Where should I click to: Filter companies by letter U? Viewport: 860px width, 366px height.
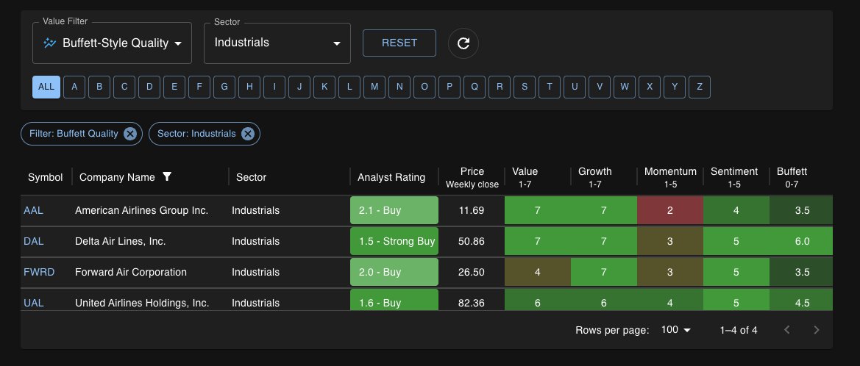pos(575,87)
